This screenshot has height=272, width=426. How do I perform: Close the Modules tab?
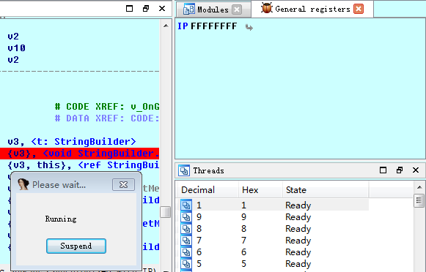pyautogui.click(x=237, y=10)
